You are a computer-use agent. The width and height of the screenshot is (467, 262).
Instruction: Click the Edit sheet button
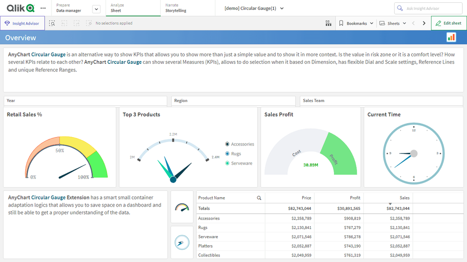(448, 23)
